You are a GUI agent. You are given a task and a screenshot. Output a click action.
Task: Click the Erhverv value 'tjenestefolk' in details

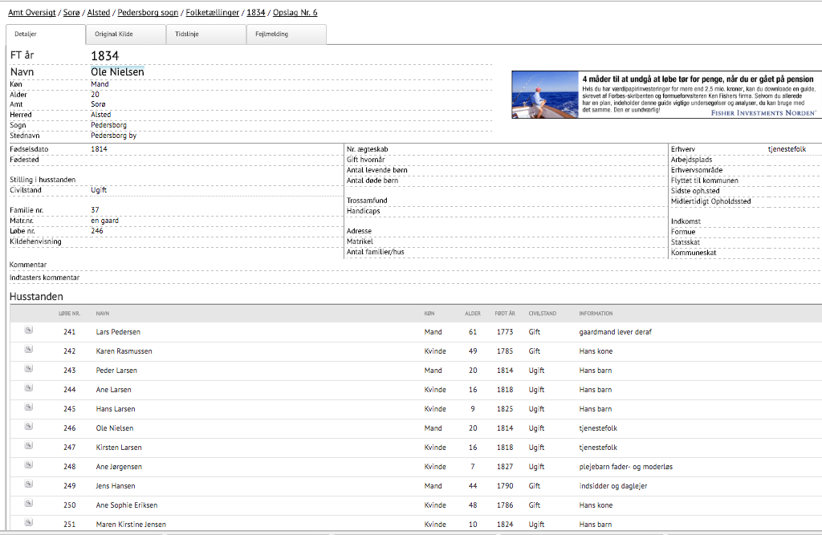tap(787, 149)
